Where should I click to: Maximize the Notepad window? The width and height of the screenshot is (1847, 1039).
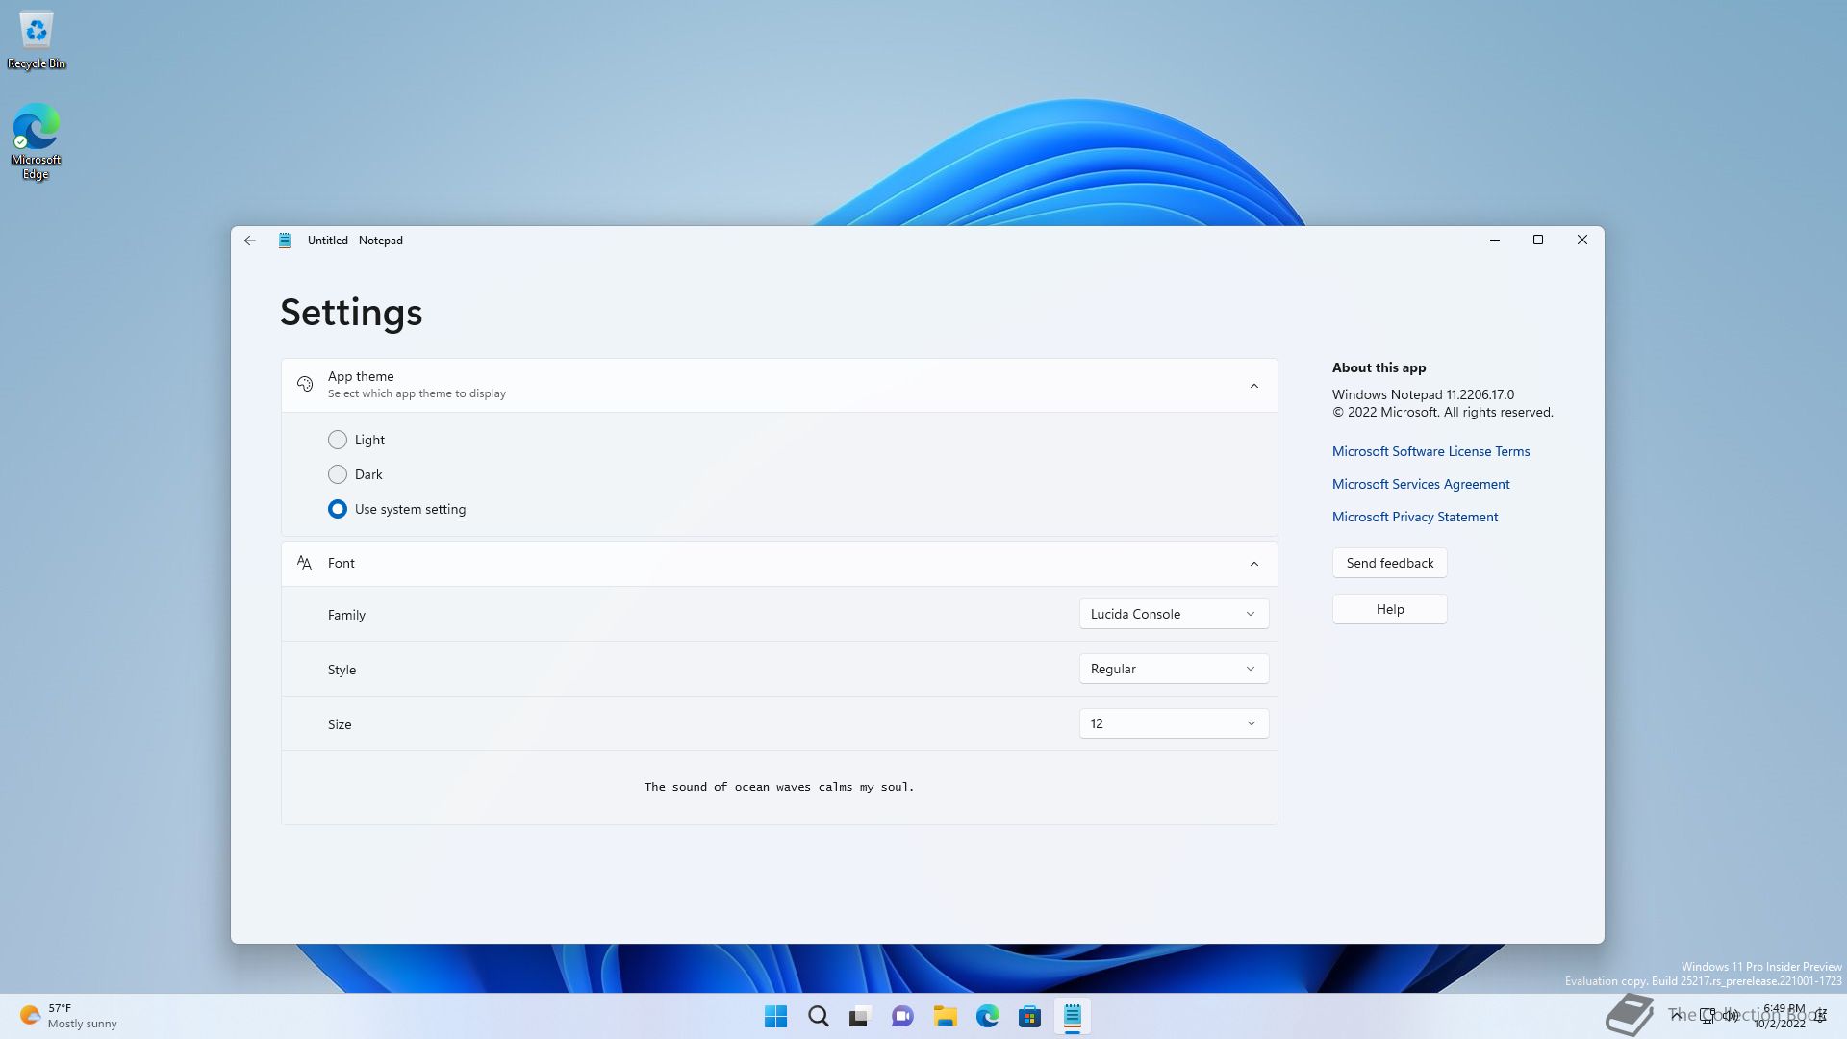point(1538,241)
